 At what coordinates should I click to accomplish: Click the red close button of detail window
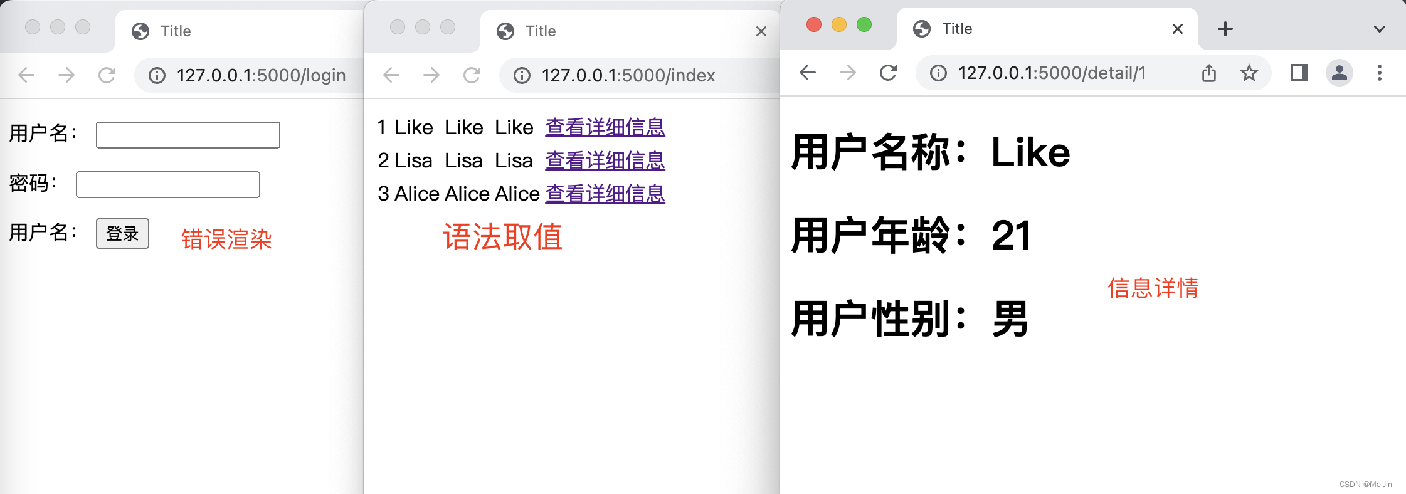pyautogui.click(x=814, y=24)
